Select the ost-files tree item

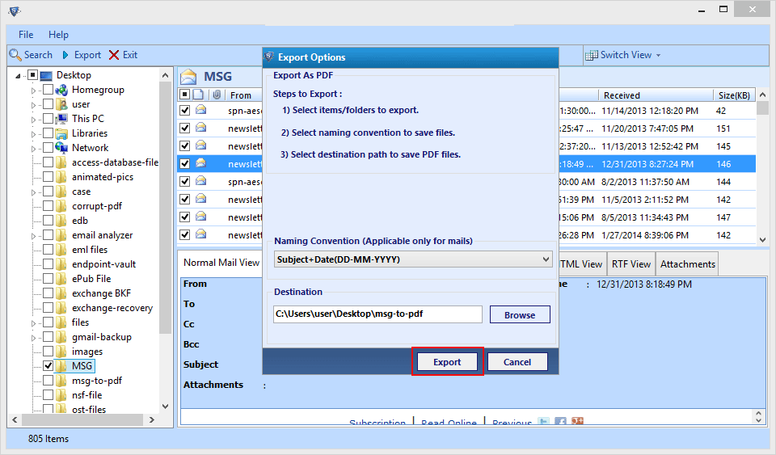pyautogui.click(x=89, y=410)
